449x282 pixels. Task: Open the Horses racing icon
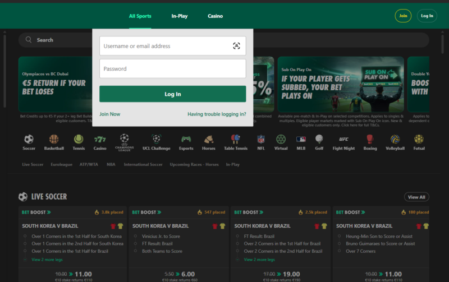tap(208, 139)
